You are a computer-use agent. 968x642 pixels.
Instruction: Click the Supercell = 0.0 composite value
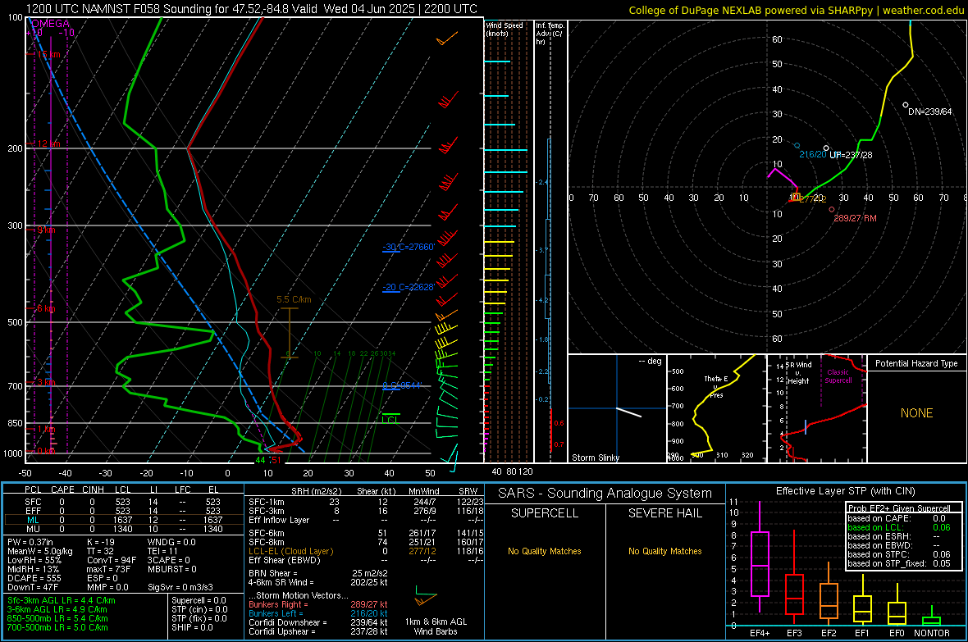click(x=199, y=600)
